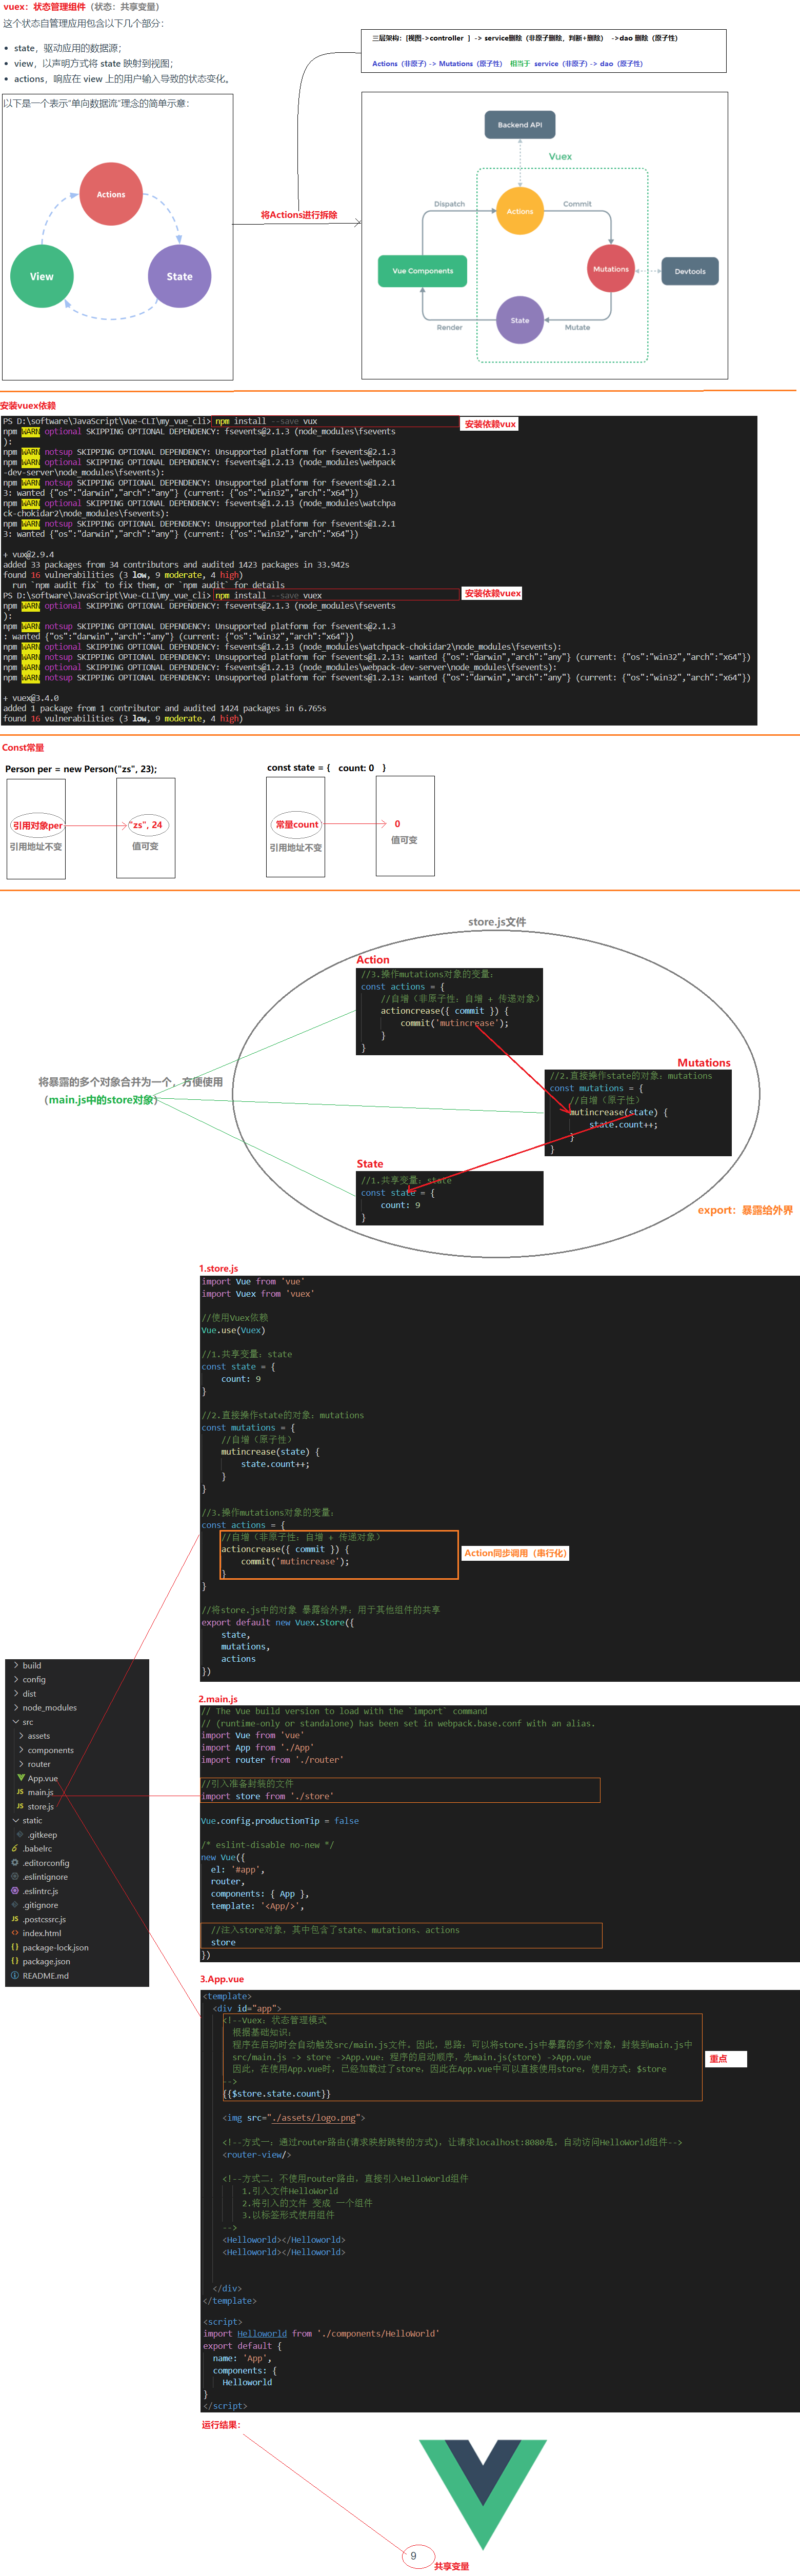The width and height of the screenshot is (800, 2576).
Task: Click the HTML brackets icon for index.html
Action: coord(15,1933)
